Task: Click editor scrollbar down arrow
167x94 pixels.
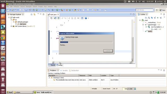Action: pos(132,60)
